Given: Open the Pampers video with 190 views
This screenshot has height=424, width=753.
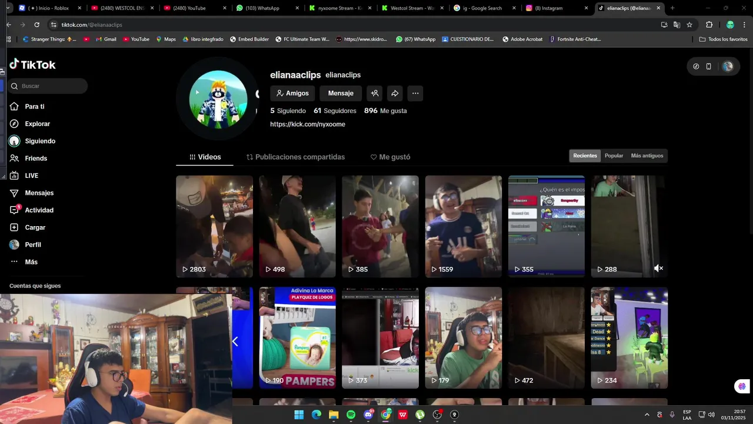Looking at the screenshot, I should click(x=297, y=338).
